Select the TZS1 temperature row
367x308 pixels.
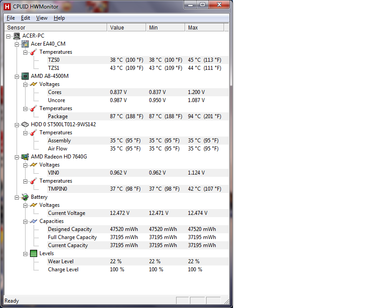pyautogui.click(x=138, y=68)
